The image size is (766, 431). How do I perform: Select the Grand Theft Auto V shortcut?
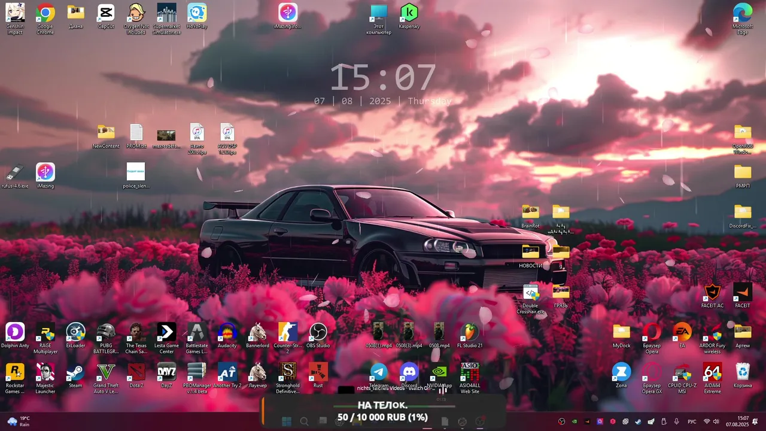[106, 372]
